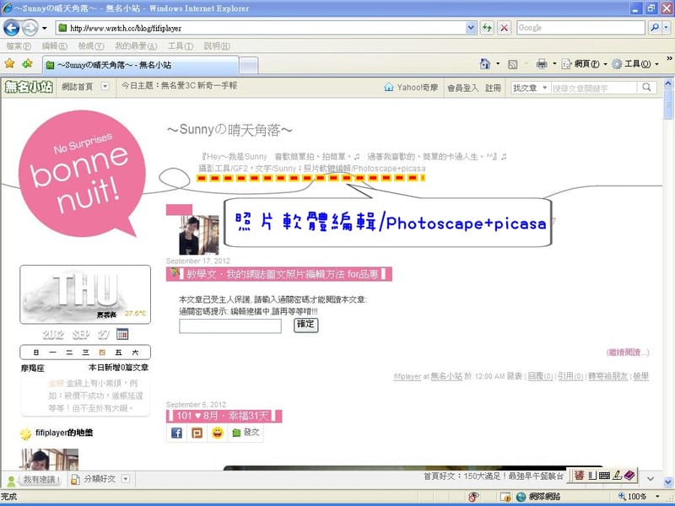Image resolution: width=675 pixels, height=506 pixels.
Task: Click the 確定 password submit button
Action: pos(305,325)
